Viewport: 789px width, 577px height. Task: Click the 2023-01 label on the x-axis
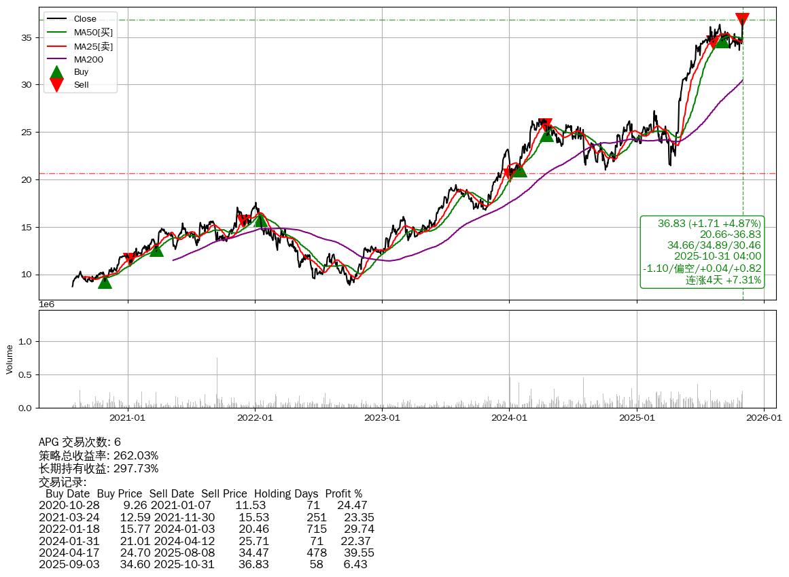[382, 417]
